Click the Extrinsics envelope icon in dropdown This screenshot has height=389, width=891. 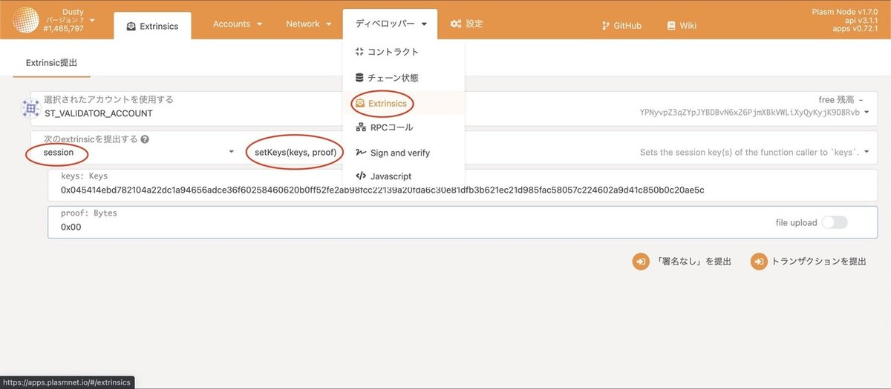point(360,104)
